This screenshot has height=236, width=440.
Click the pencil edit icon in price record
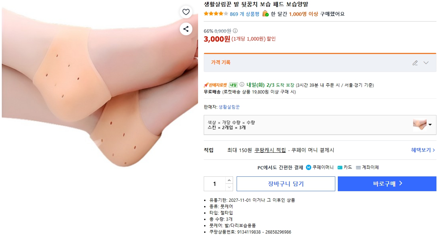coord(415,63)
